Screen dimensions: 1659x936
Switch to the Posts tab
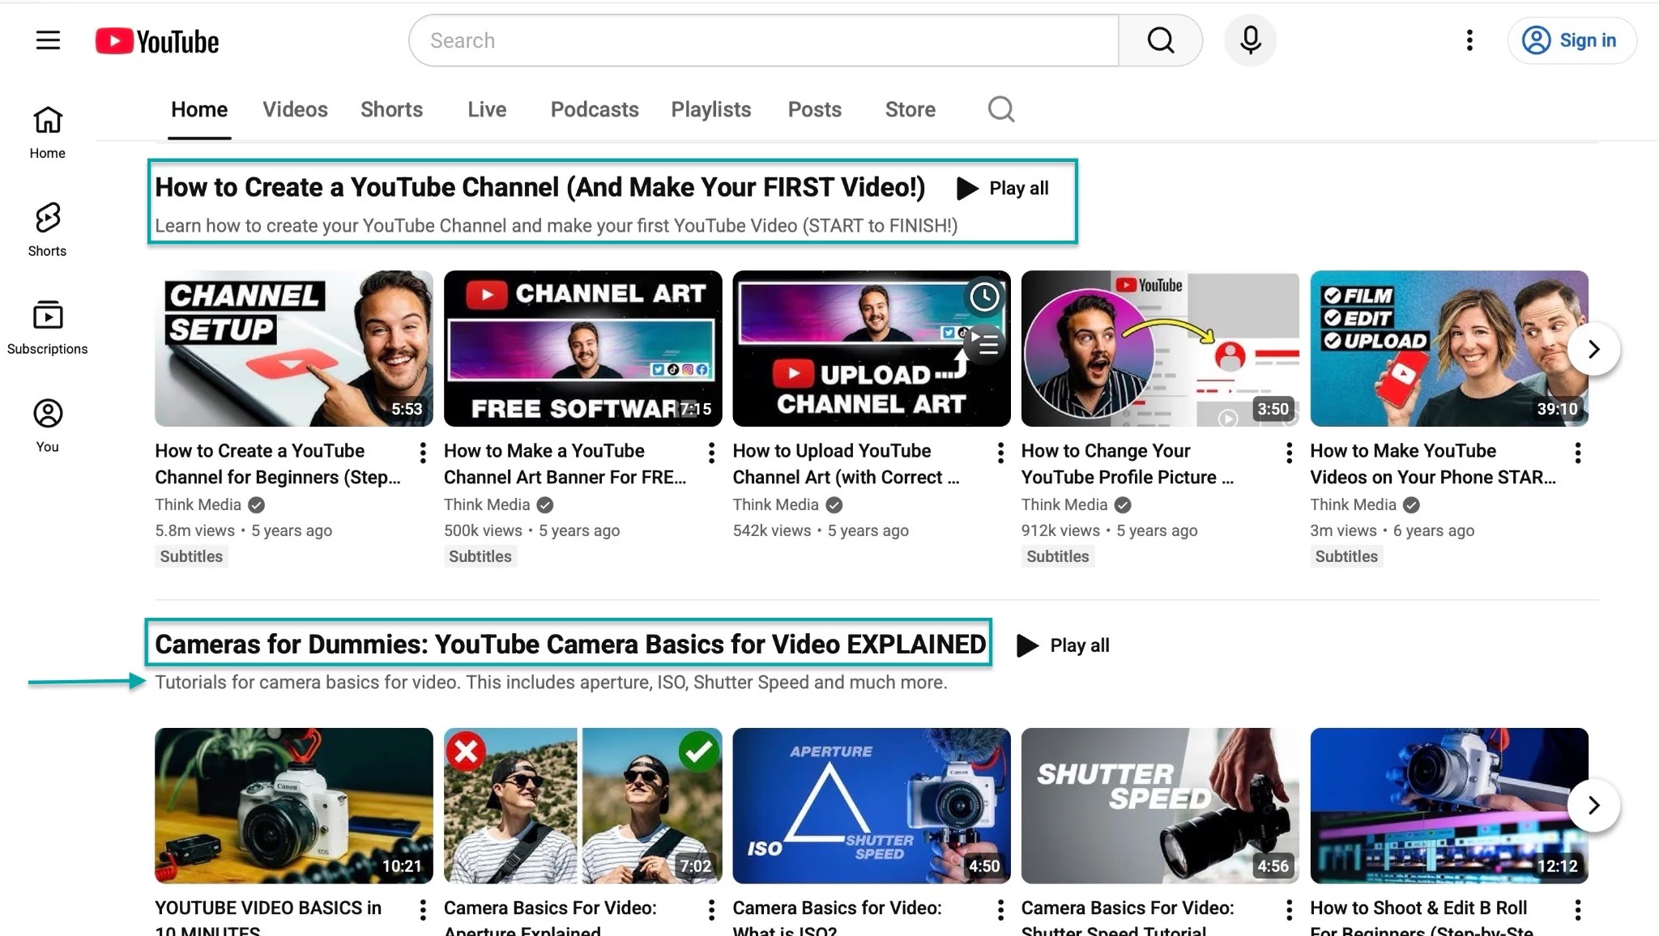(815, 109)
